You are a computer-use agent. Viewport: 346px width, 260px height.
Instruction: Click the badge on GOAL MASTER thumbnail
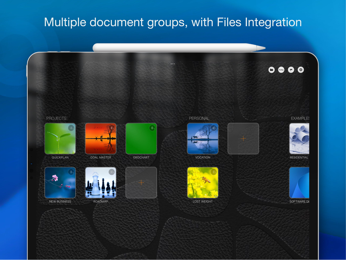tap(111, 128)
